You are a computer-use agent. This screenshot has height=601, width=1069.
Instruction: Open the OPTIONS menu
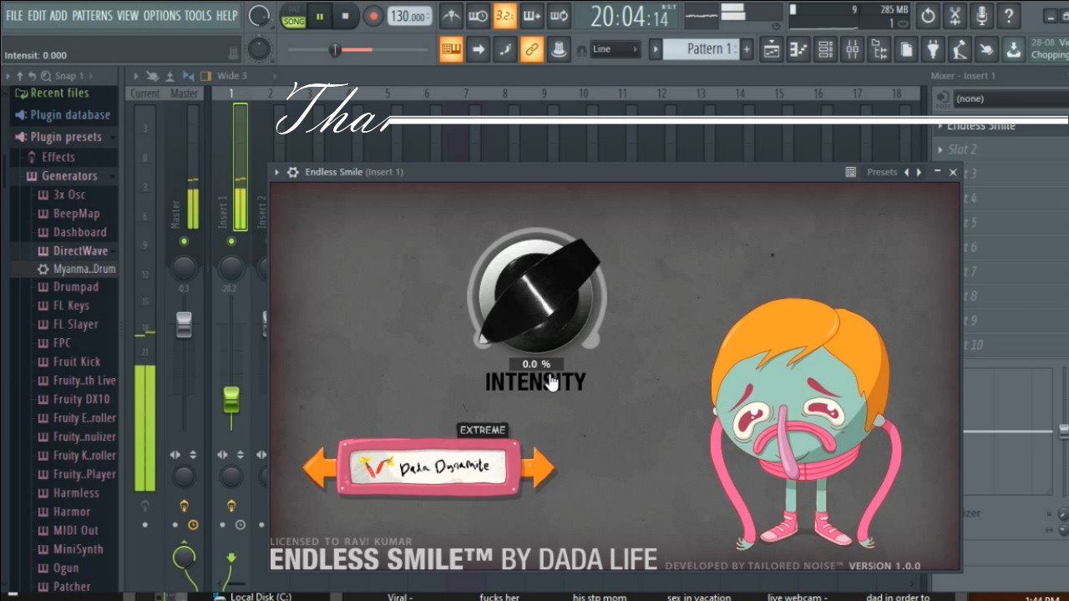pyautogui.click(x=162, y=16)
